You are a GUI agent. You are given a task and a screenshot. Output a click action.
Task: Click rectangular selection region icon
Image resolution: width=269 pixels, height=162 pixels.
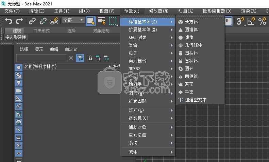pyautogui.click(x=113, y=21)
